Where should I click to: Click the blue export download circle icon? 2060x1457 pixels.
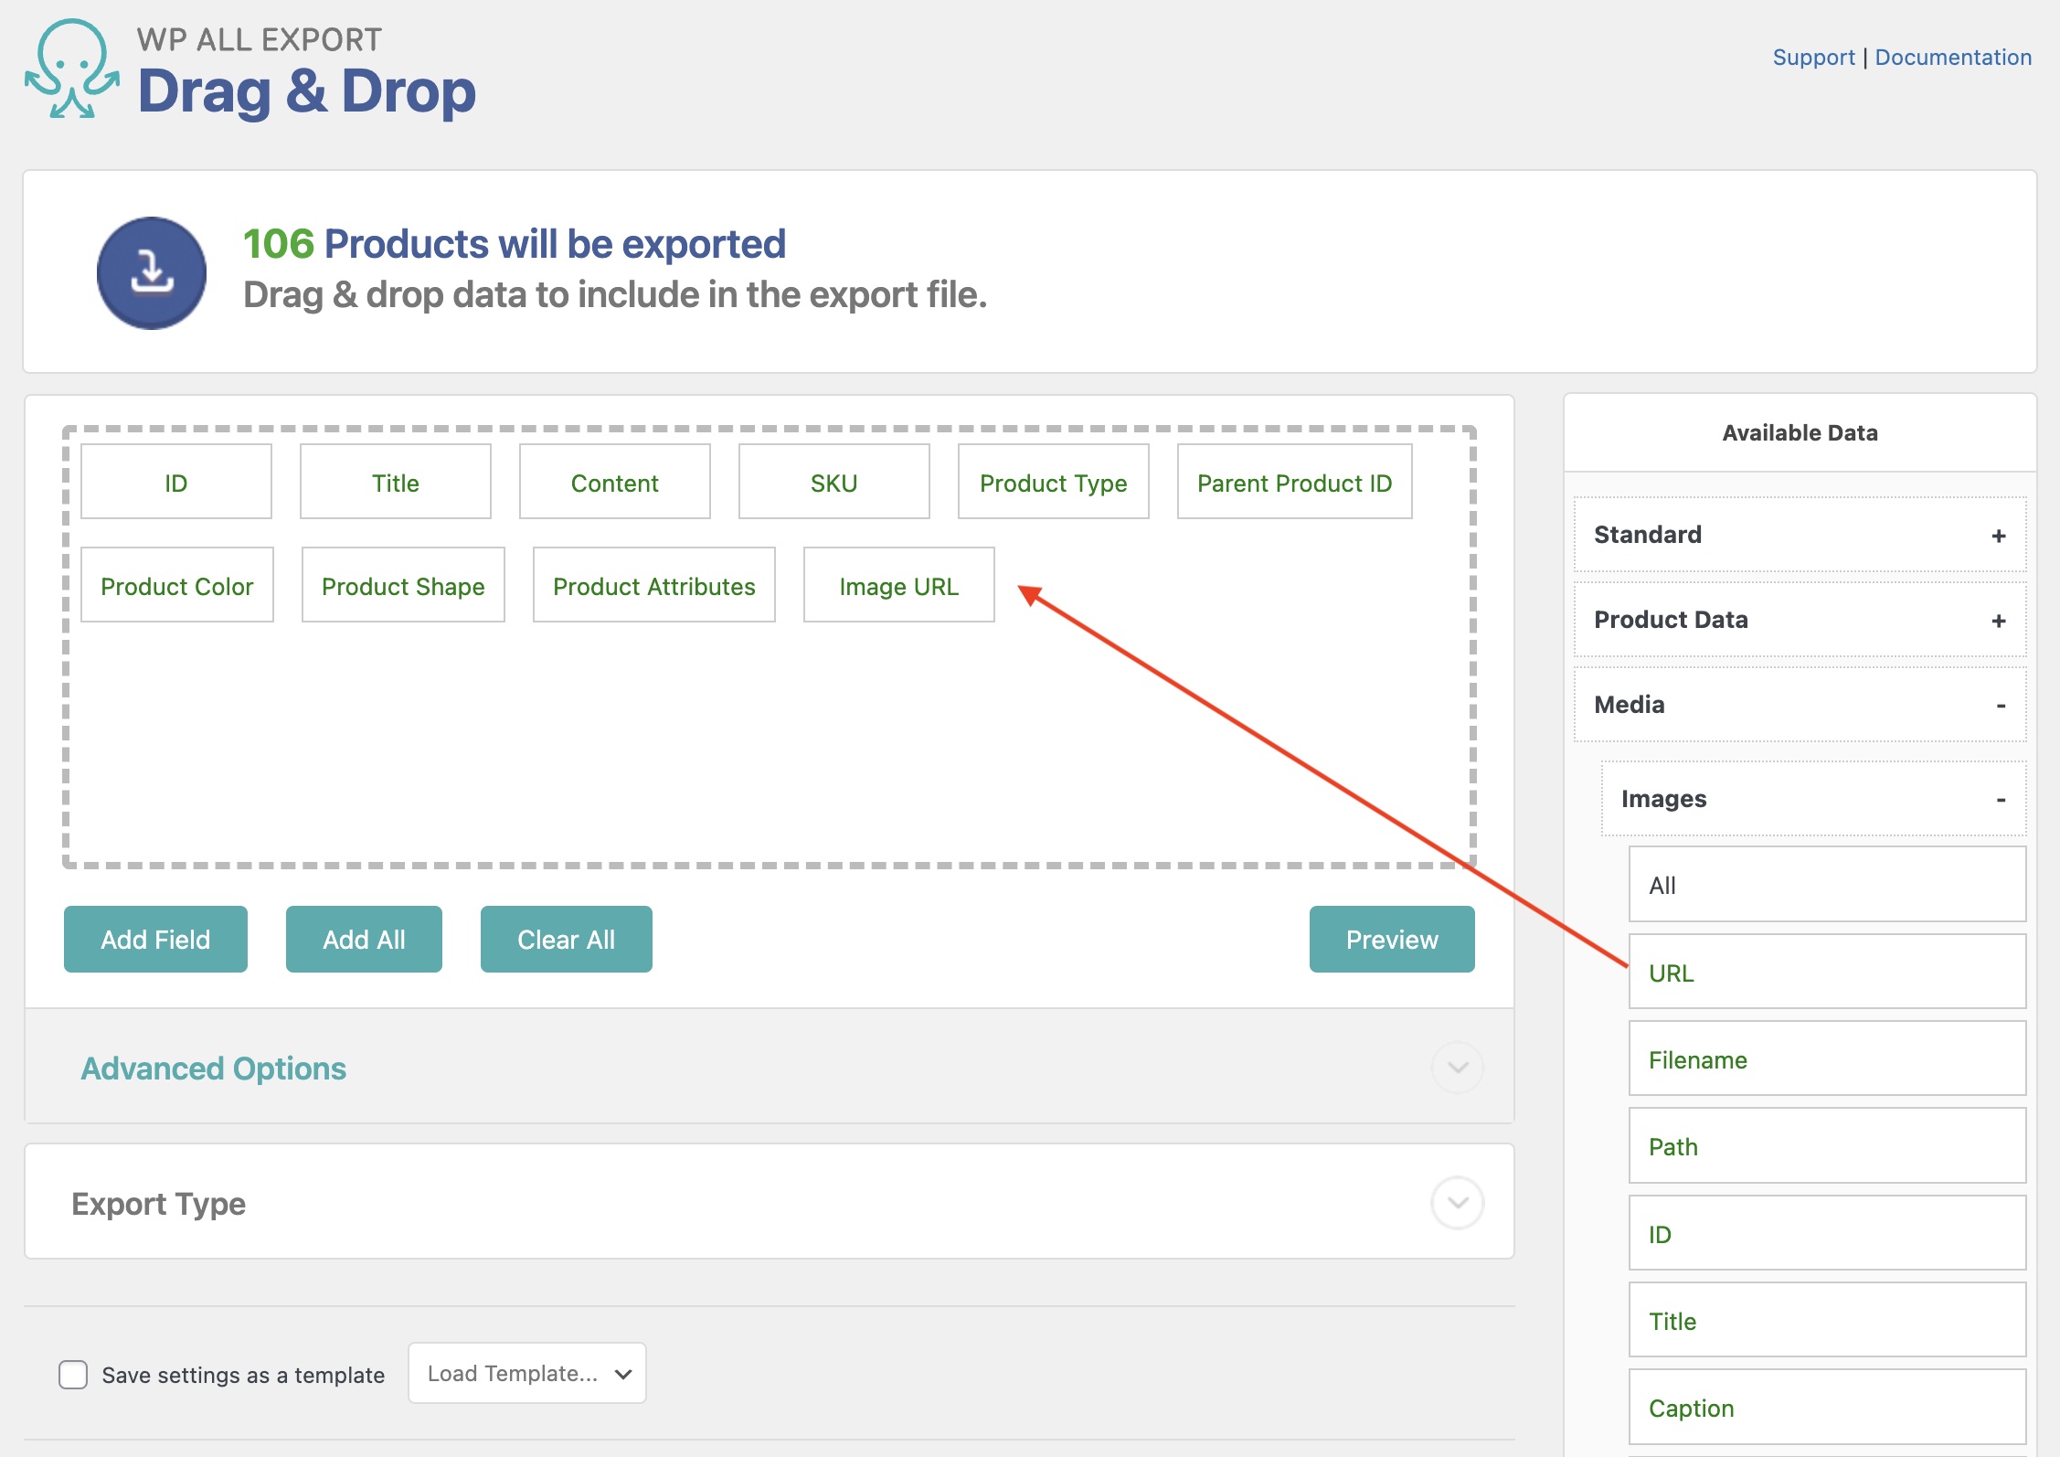(x=152, y=273)
